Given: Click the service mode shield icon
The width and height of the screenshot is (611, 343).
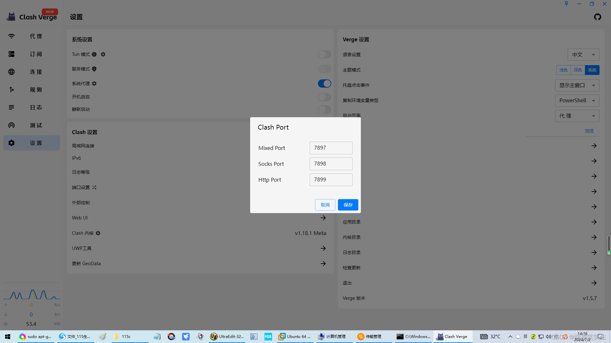Looking at the screenshot, I should (94, 69).
